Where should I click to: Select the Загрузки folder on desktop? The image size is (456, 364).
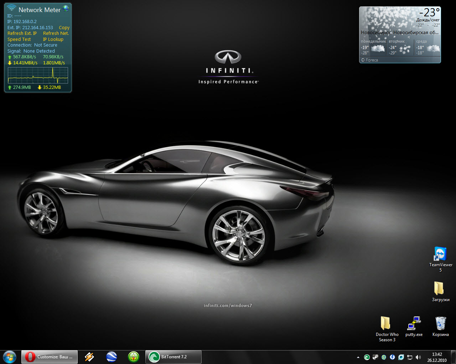(441, 291)
